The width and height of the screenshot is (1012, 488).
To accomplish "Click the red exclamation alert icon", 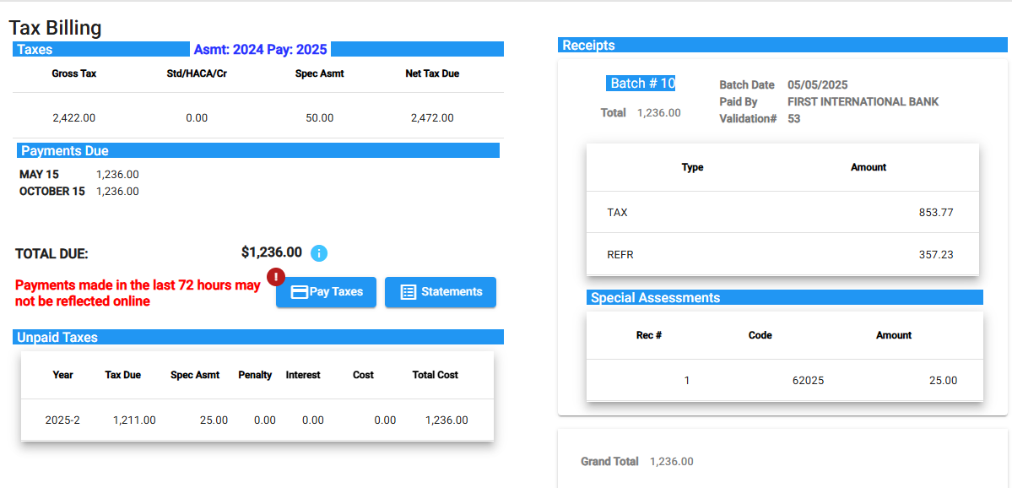I will click(x=276, y=276).
